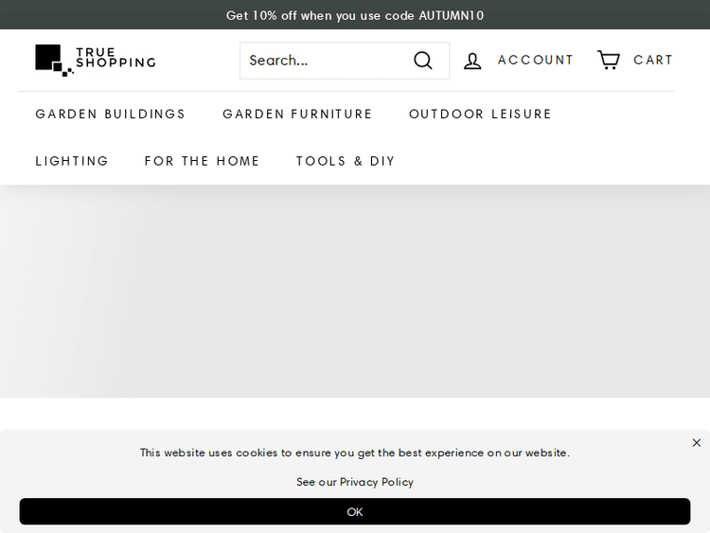Open the Garden Buildings menu
The width and height of the screenshot is (710, 533).
[111, 114]
